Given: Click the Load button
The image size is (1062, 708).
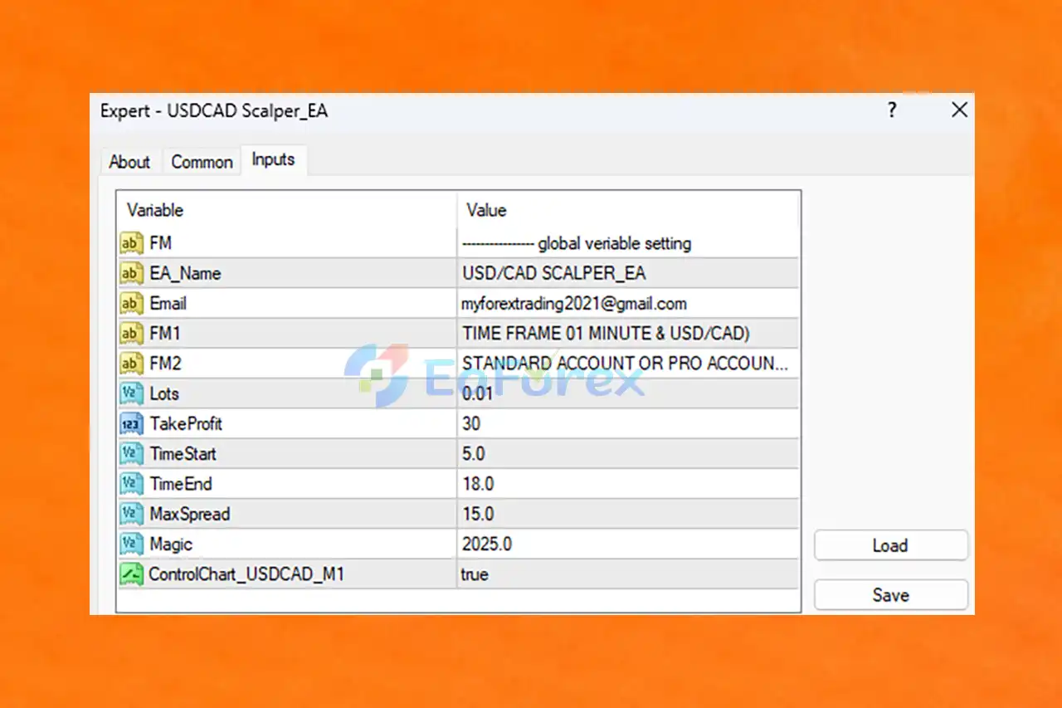Looking at the screenshot, I should pos(891,545).
